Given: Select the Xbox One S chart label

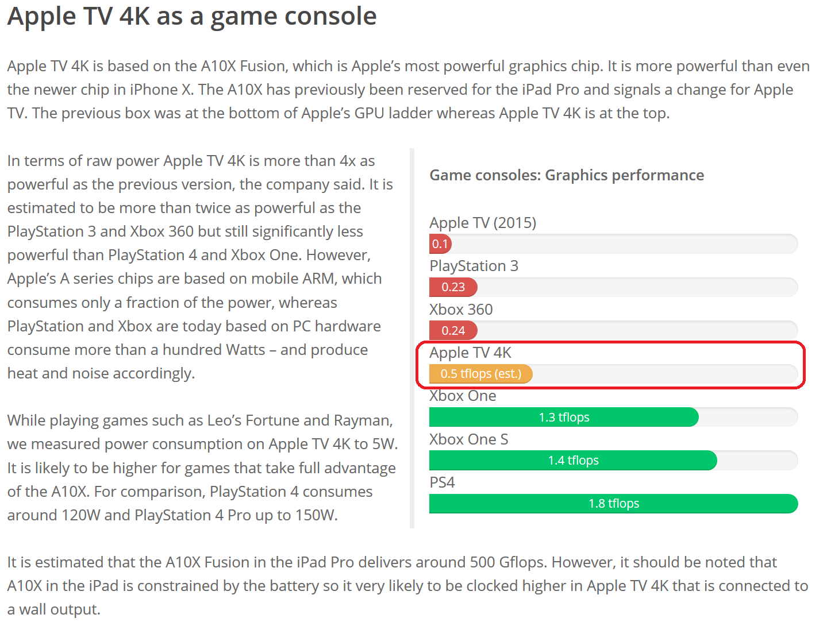Looking at the screenshot, I should [468, 439].
